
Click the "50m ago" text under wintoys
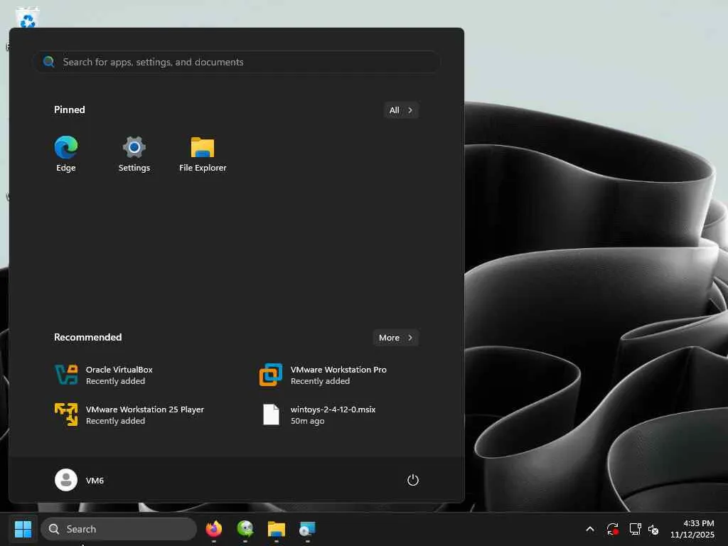[x=307, y=421]
